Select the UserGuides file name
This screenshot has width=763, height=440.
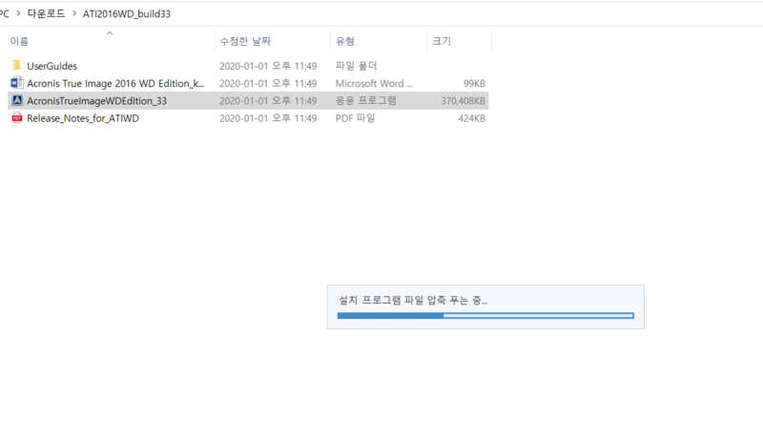52,66
